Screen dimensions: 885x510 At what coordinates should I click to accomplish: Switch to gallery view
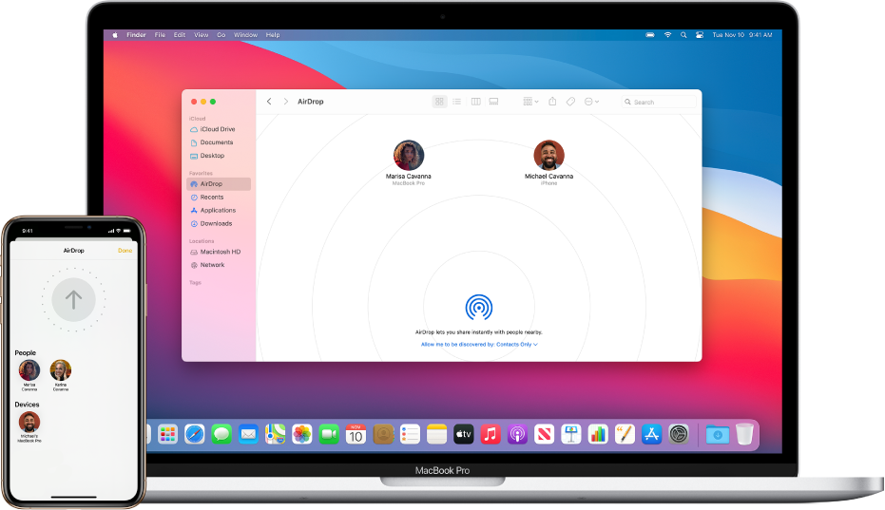494,102
